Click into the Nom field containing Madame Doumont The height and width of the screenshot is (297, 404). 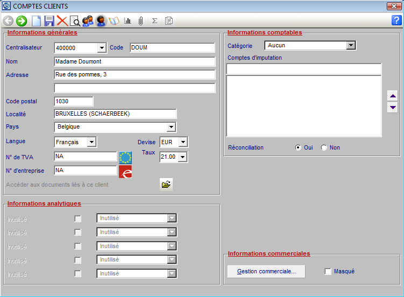[x=134, y=61]
